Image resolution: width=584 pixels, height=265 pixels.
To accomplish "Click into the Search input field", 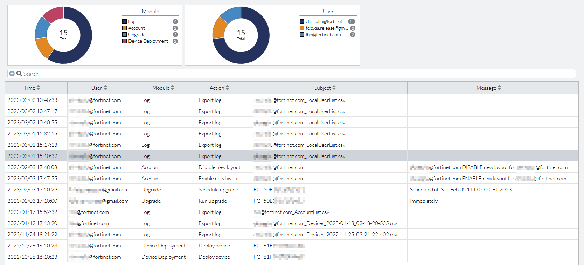I will click(280, 74).
